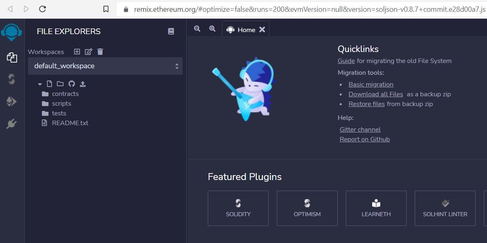Activate the OPTIMISM featured plugin
Viewport: 487px width, 243px height.
307,208
